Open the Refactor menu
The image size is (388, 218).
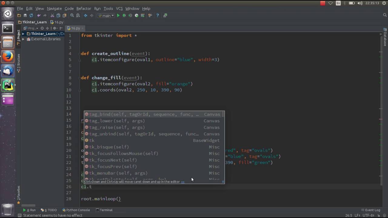84,8
